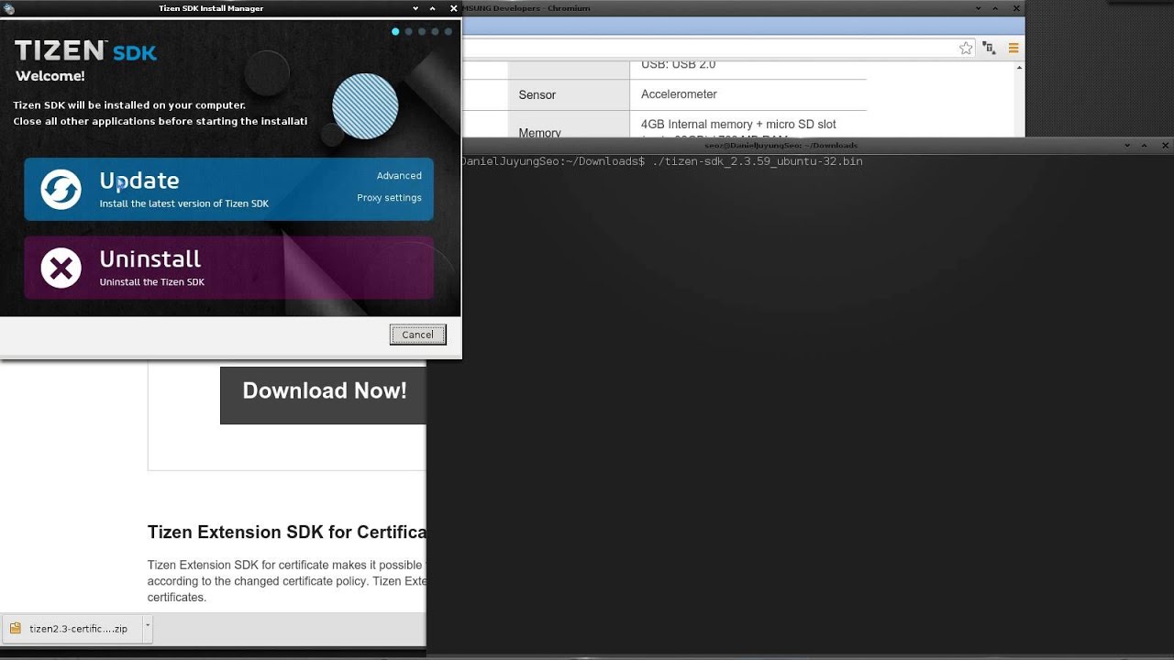Start the Update option in Tizen installer
Viewport: 1174px width, 660px height.
228,189
